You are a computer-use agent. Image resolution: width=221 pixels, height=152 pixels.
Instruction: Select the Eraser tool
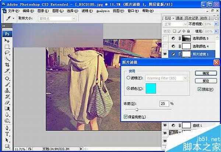(7, 102)
